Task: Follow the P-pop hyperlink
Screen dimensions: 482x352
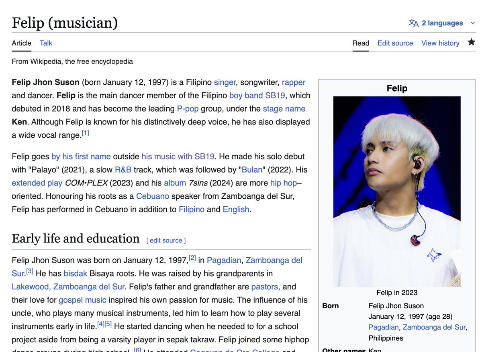Action: pos(188,108)
